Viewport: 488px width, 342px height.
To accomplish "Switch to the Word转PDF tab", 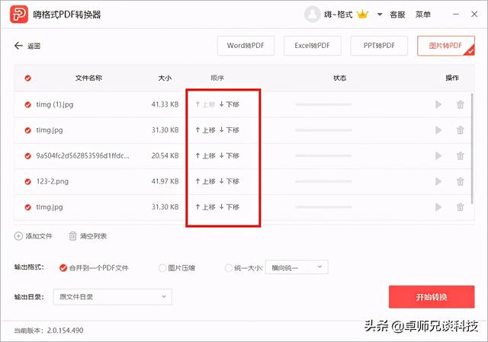I will pos(246,46).
